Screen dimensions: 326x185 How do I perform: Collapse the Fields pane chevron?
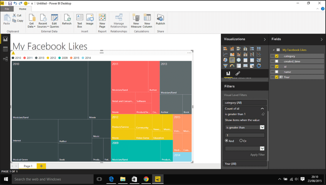(x=322, y=39)
